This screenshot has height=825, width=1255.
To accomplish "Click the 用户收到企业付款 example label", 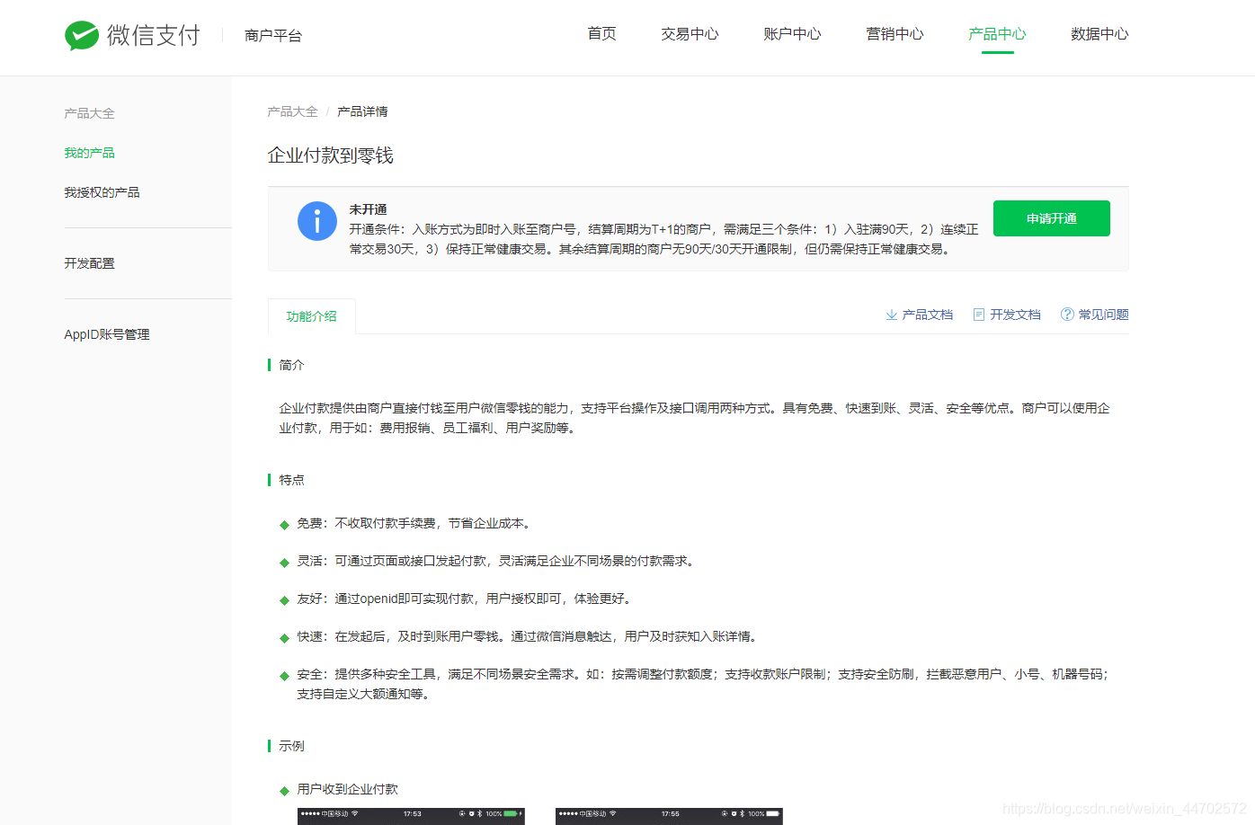I will (x=348, y=789).
